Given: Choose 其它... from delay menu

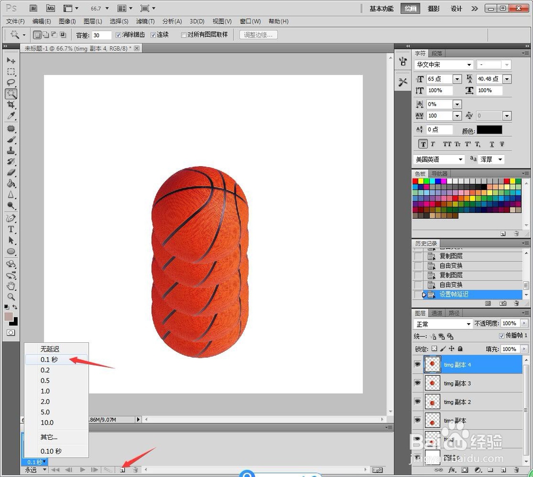Looking at the screenshot, I should click(56, 437).
